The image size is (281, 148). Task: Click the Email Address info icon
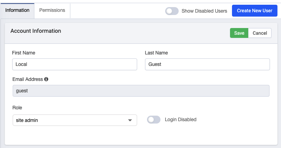point(46,79)
